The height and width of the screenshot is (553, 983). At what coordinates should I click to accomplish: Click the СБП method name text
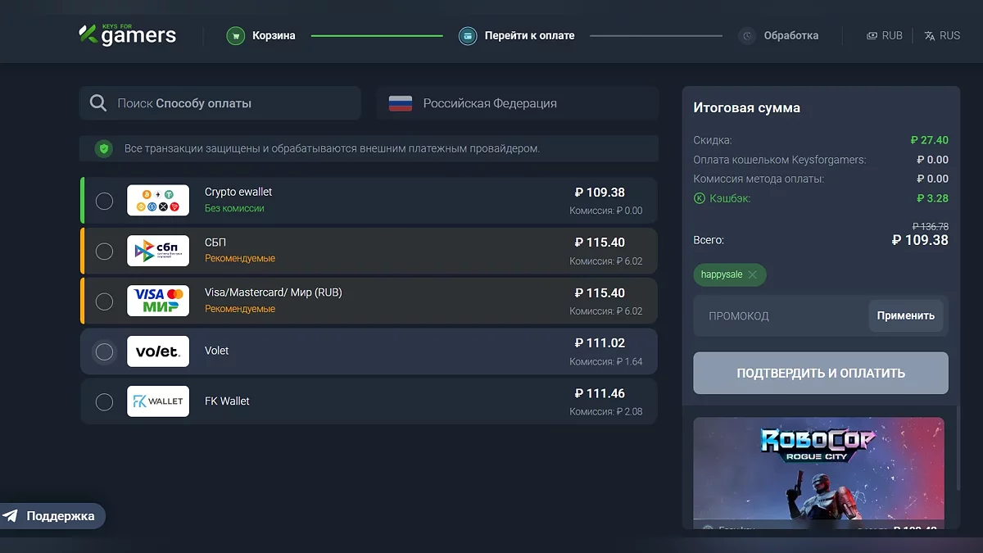point(215,243)
